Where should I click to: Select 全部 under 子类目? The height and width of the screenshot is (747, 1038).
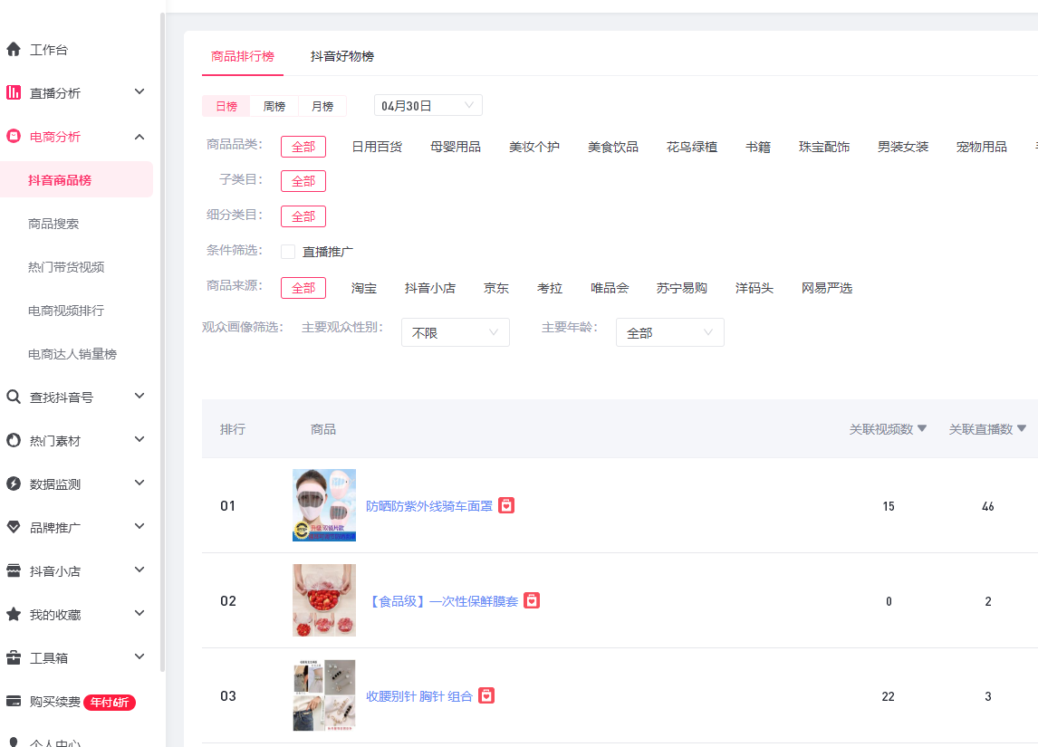(x=303, y=180)
